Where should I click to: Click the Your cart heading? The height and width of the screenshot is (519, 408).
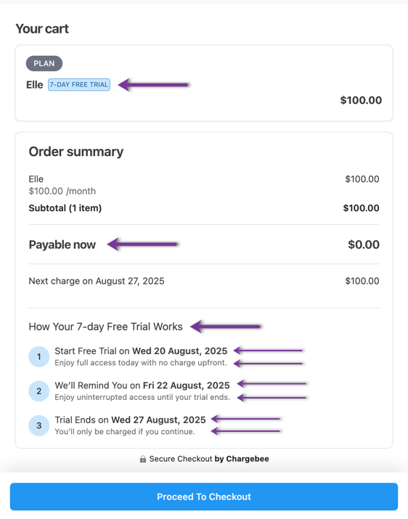coord(42,29)
